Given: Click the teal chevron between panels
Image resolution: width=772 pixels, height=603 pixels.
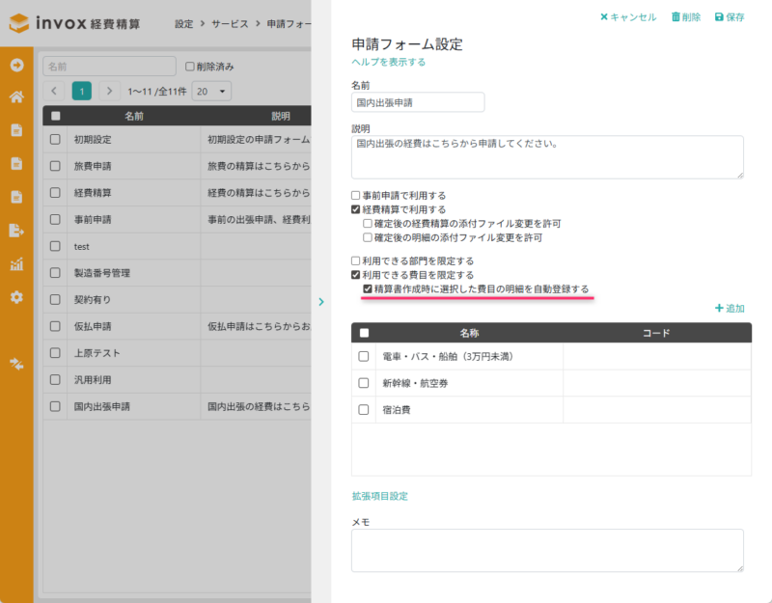Looking at the screenshot, I should pyautogui.click(x=321, y=302).
